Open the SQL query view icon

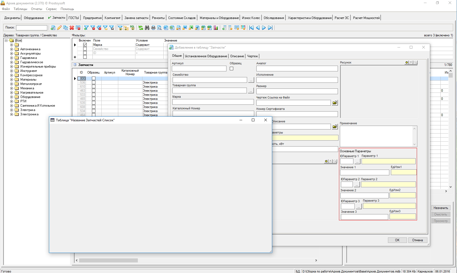[132, 28]
